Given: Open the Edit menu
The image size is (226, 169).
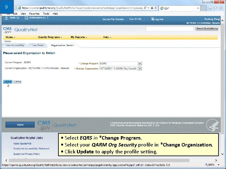Looking at the screenshot, I should tap(15, 14).
